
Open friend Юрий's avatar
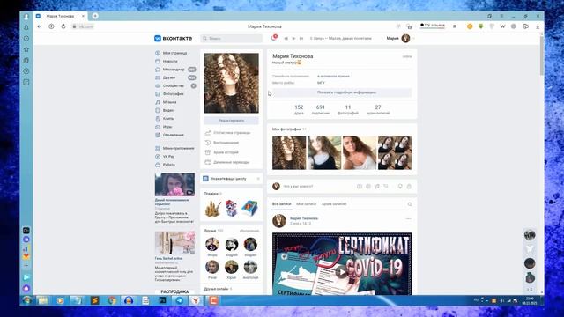pyautogui.click(x=231, y=268)
